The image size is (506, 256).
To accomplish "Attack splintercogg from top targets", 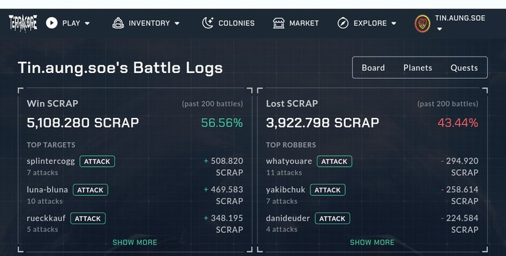I will click(x=97, y=161).
